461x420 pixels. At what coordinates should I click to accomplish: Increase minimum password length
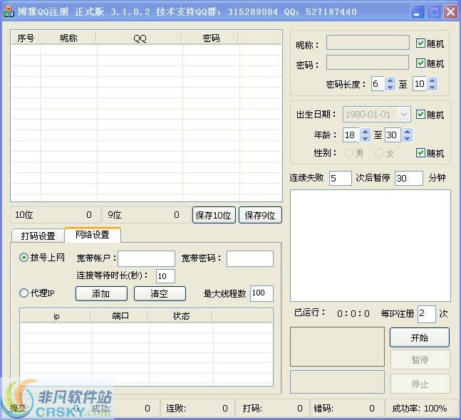390,80
